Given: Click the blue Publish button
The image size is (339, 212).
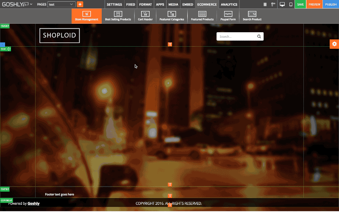Looking at the screenshot, I should click(x=331, y=4).
